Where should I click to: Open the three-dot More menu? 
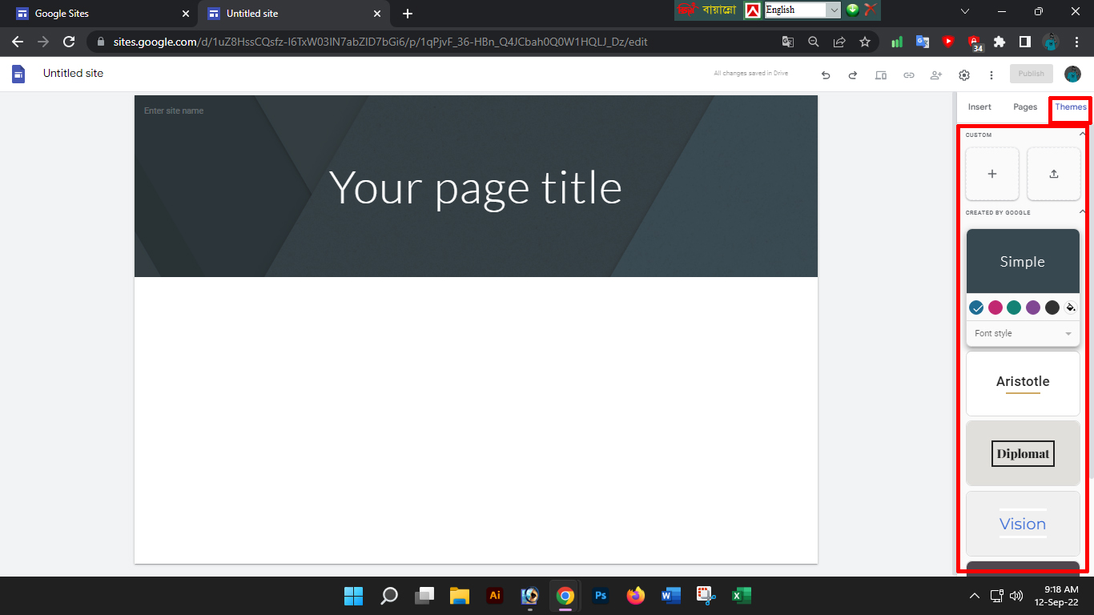[x=991, y=74]
